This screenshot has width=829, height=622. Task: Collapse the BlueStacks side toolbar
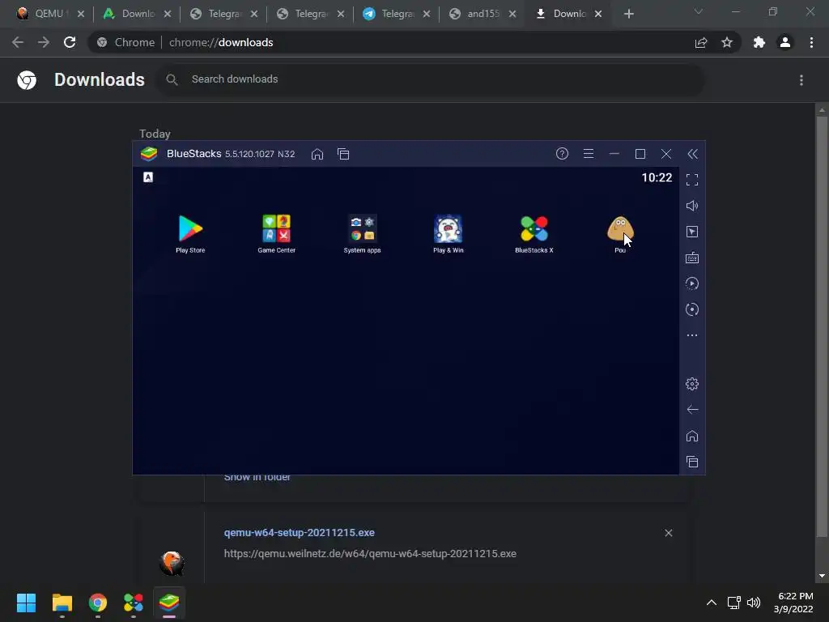(x=693, y=154)
